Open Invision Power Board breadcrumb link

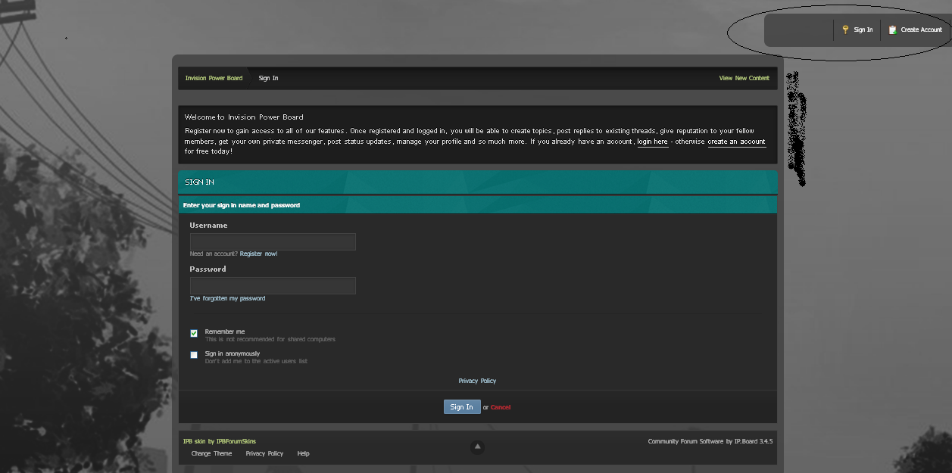[214, 78]
